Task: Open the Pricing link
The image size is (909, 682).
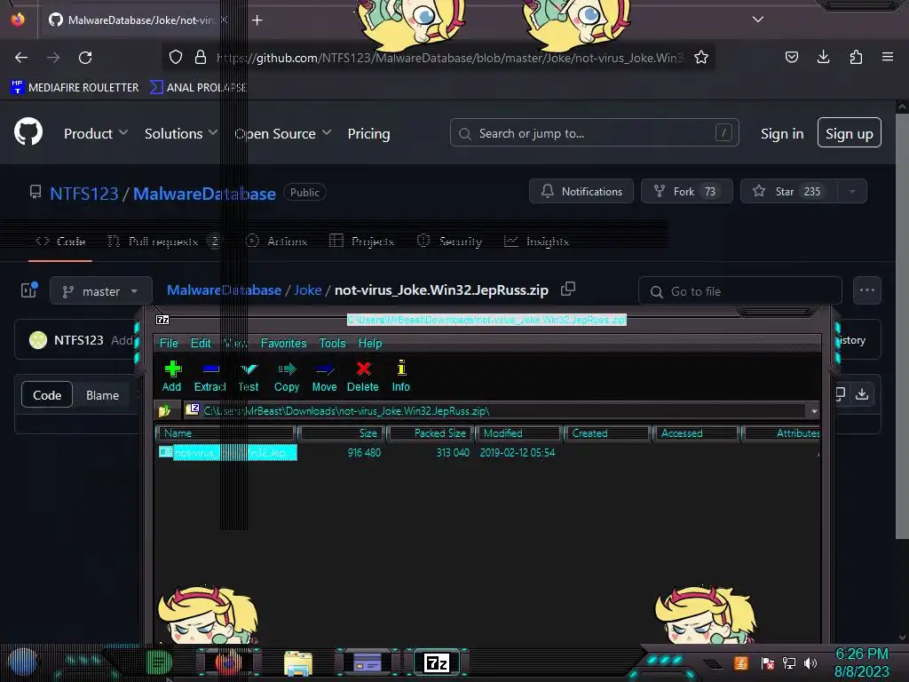Action: [368, 133]
